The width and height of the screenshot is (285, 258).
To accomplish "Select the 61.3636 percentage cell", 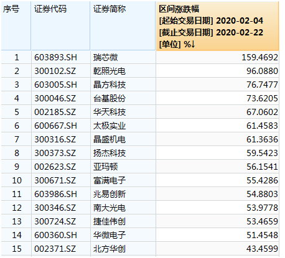I will tap(217, 139).
